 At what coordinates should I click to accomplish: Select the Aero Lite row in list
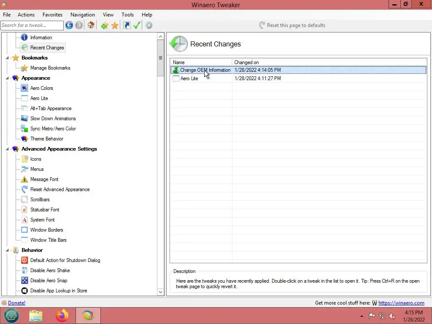click(298, 78)
